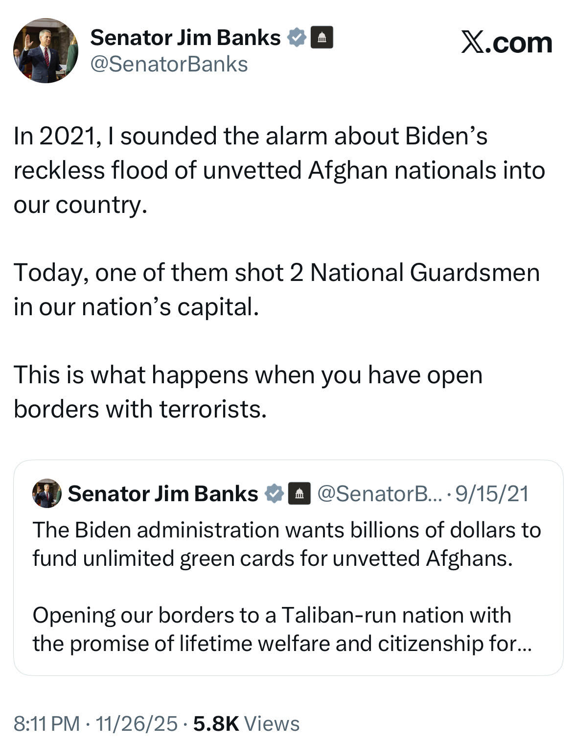Click the "In 2021, I sounded the alarm" paragraph
Screen dimensions: 577x743
click(x=279, y=170)
